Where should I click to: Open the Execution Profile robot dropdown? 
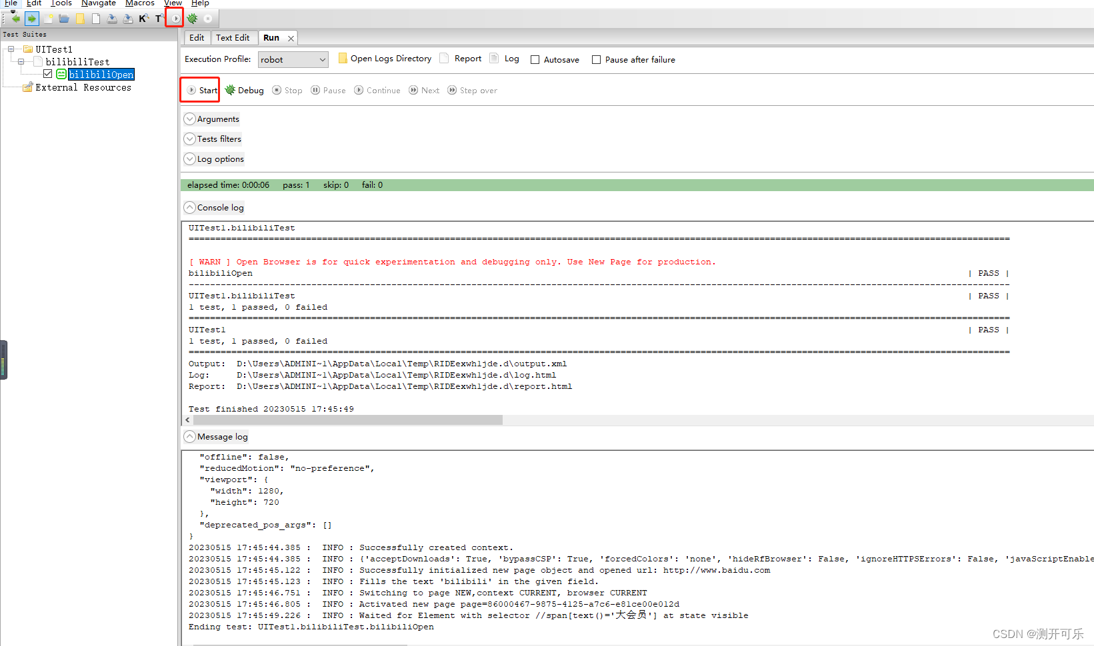[293, 59]
